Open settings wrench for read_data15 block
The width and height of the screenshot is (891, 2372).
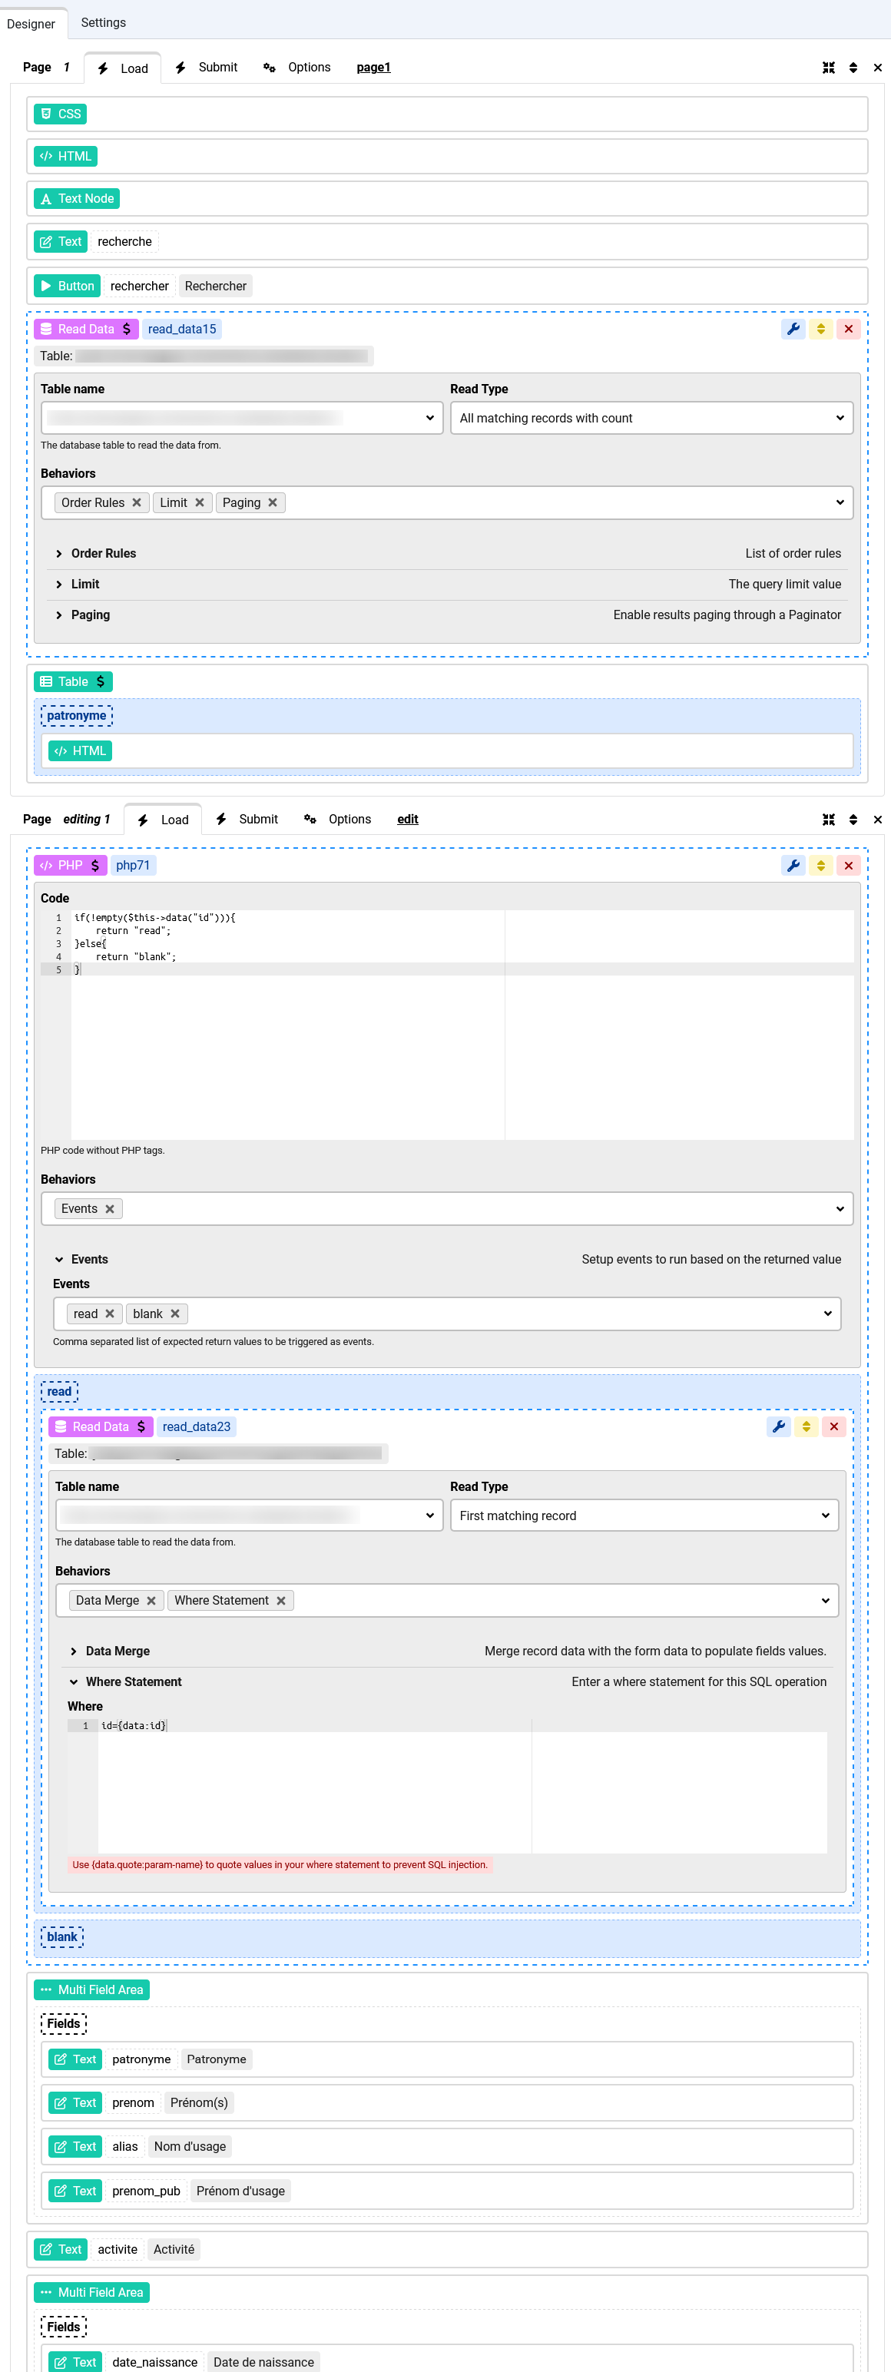[x=793, y=329]
